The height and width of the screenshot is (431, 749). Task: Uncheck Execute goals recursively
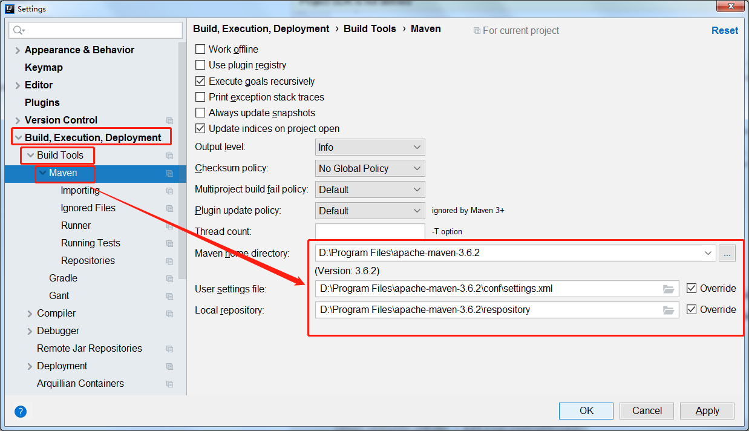coord(200,81)
